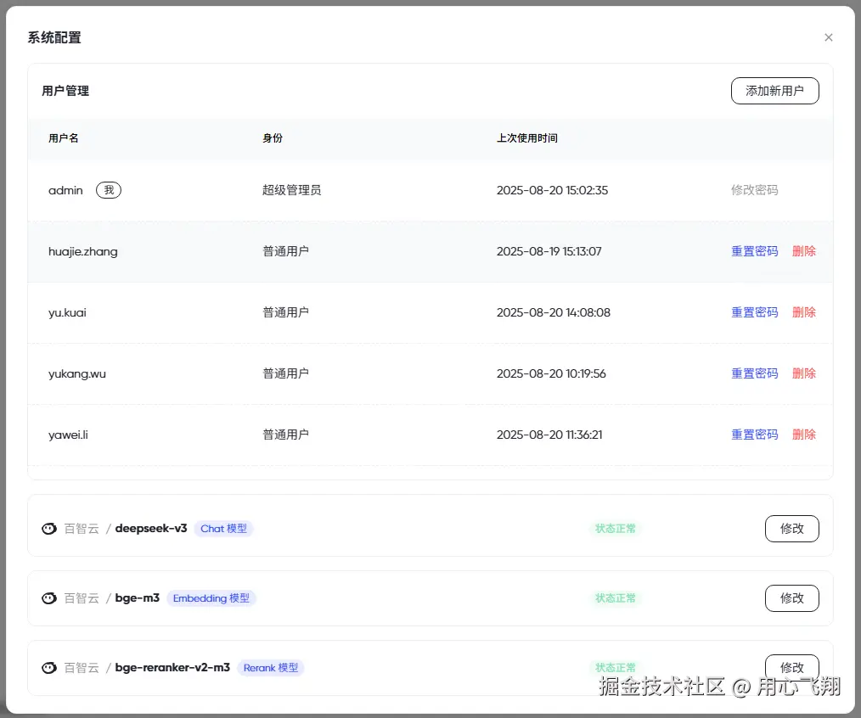Delete user yu.kuai
This screenshot has width=861, height=718.
pyautogui.click(x=804, y=312)
